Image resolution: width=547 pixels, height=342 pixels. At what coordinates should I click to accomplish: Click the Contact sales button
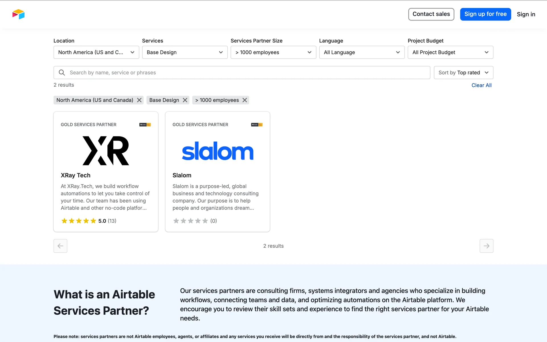431,14
